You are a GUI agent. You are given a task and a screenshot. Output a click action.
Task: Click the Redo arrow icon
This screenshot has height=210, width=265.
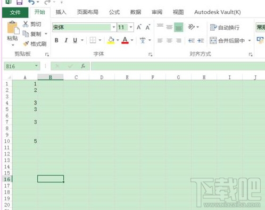pos(47,2)
